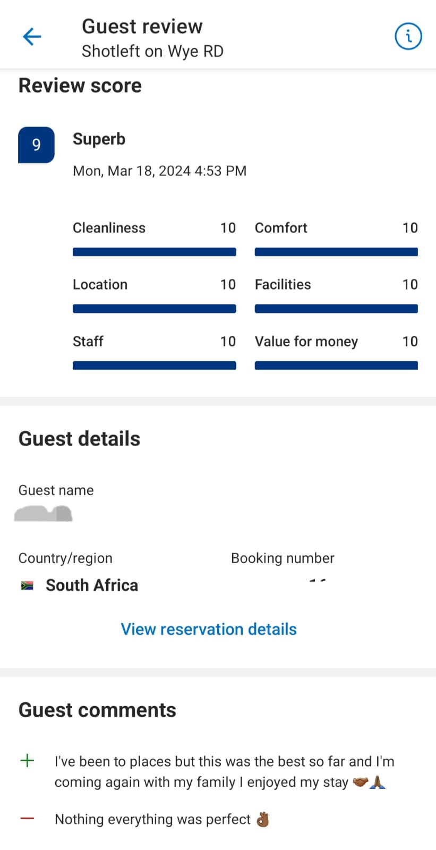Tap the back arrow icon

pyautogui.click(x=32, y=37)
